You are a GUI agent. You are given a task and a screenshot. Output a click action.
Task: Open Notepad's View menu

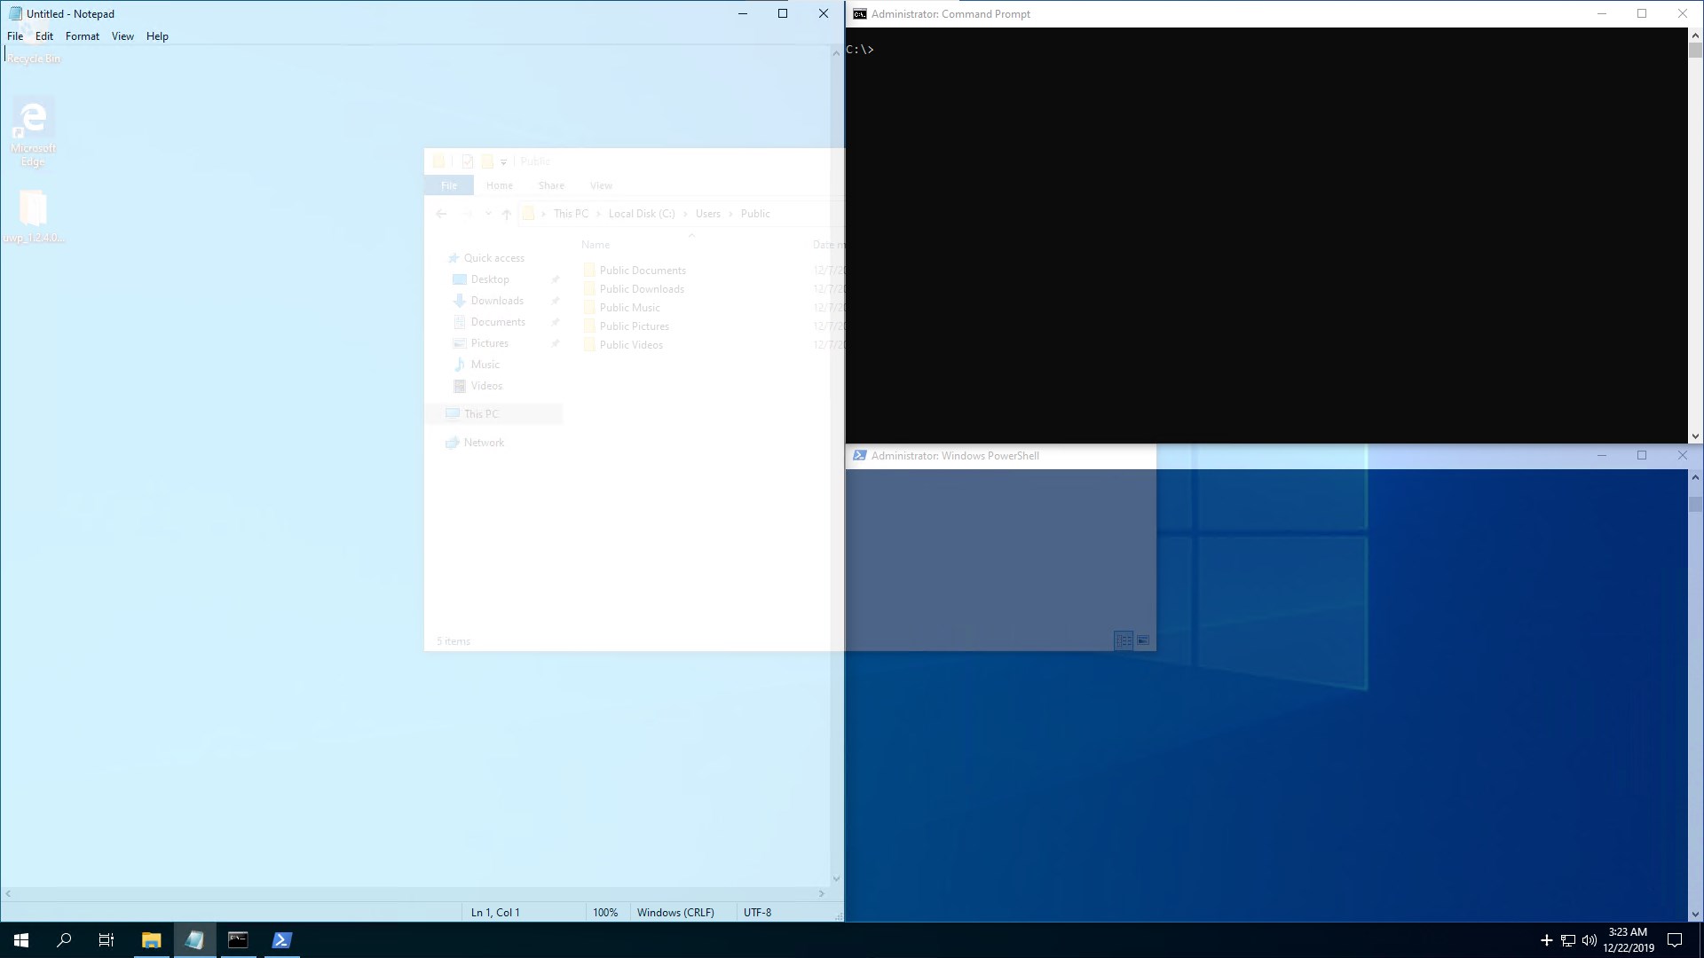point(122,36)
